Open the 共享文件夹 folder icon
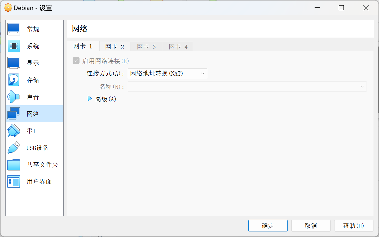Image resolution: width=379 pixels, height=237 pixels. coord(14,165)
